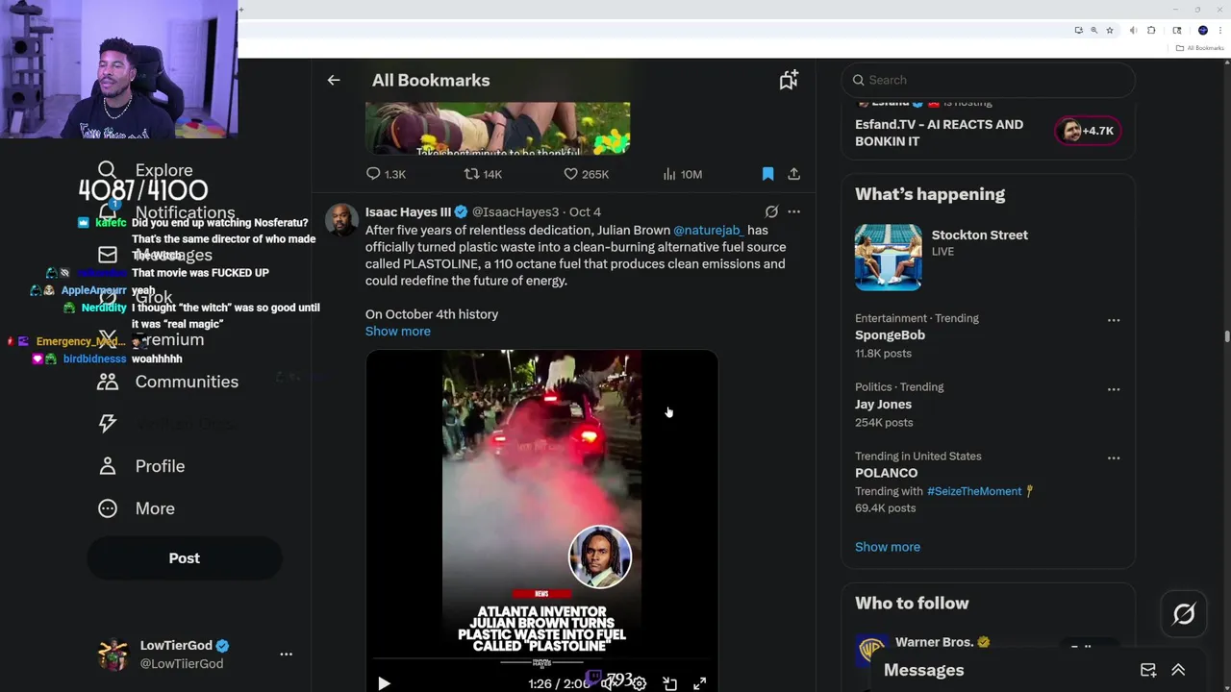Open more options for Jay Jones trend
1231x692 pixels.
click(1113, 389)
